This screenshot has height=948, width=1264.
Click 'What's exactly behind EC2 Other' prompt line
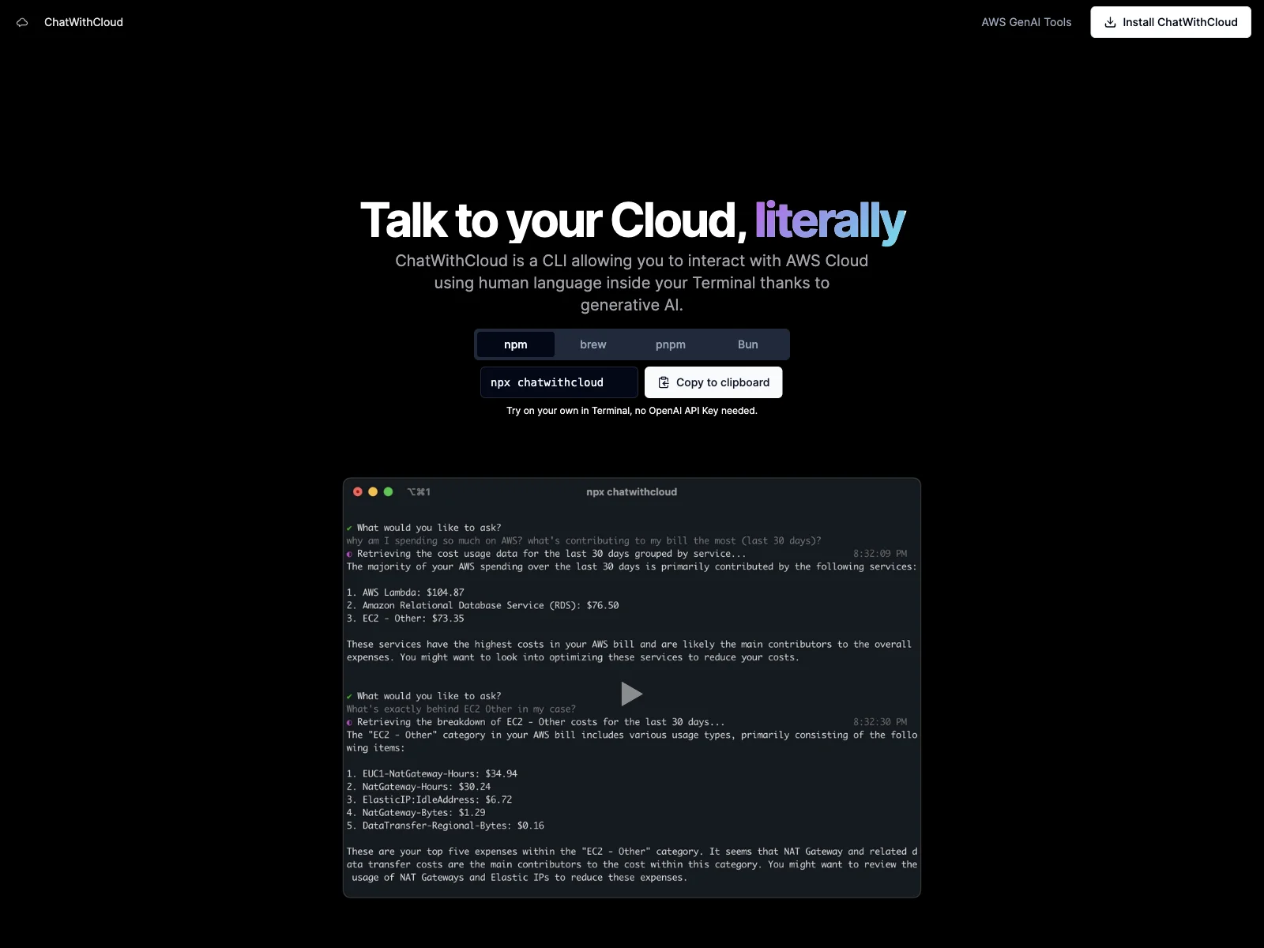(x=461, y=709)
